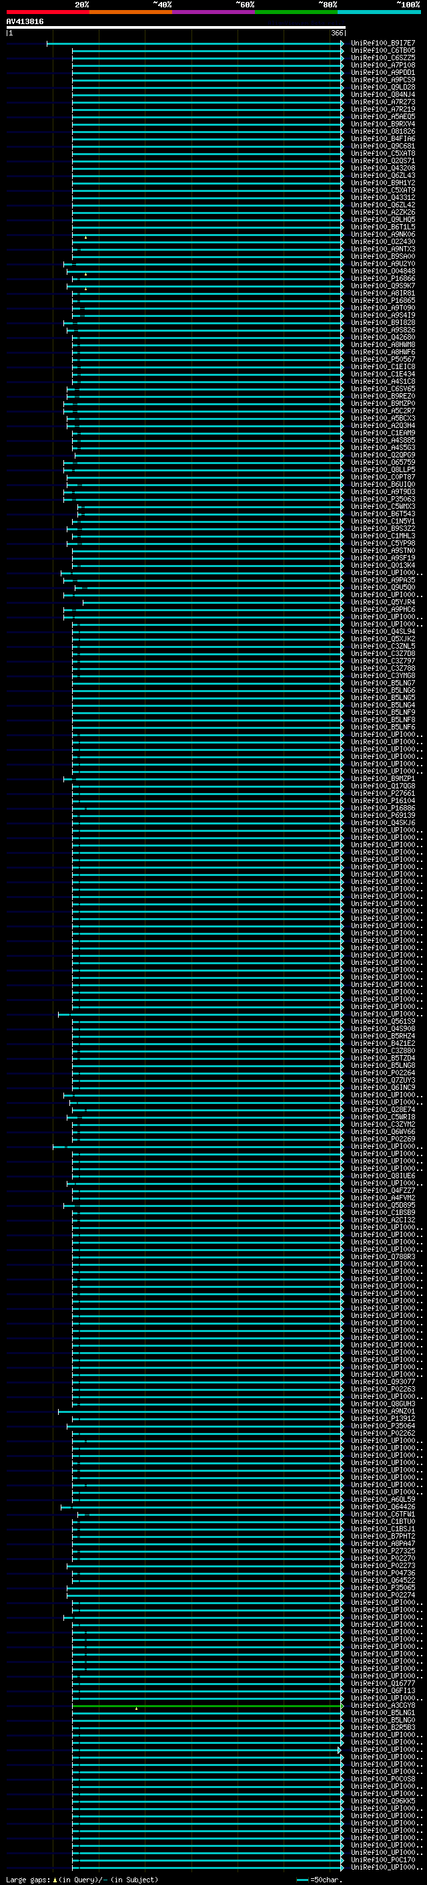Select the UniRef100_O65759 entry
The width and height of the screenshot is (427, 1885).
point(382,463)
